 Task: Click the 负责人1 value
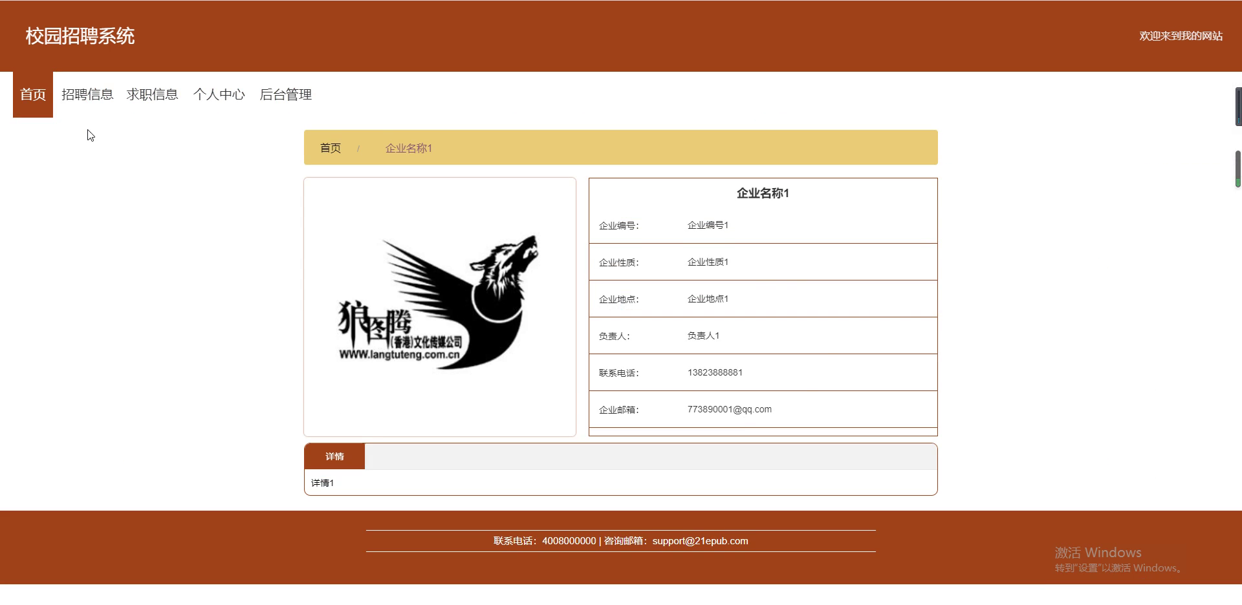coord(703,335)
